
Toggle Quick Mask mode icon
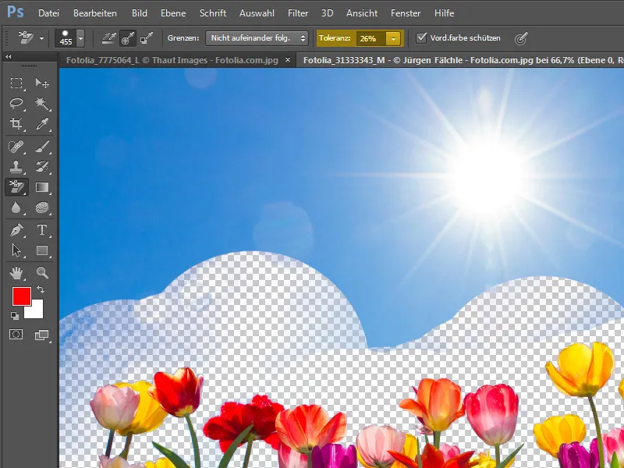pos(16,335)
